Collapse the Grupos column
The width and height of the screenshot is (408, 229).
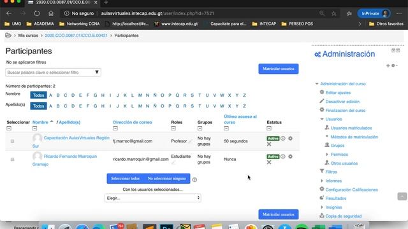[x=200, y=128]
